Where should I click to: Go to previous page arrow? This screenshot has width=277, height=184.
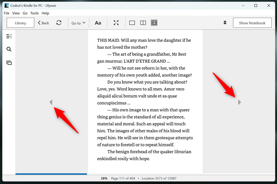51,102
